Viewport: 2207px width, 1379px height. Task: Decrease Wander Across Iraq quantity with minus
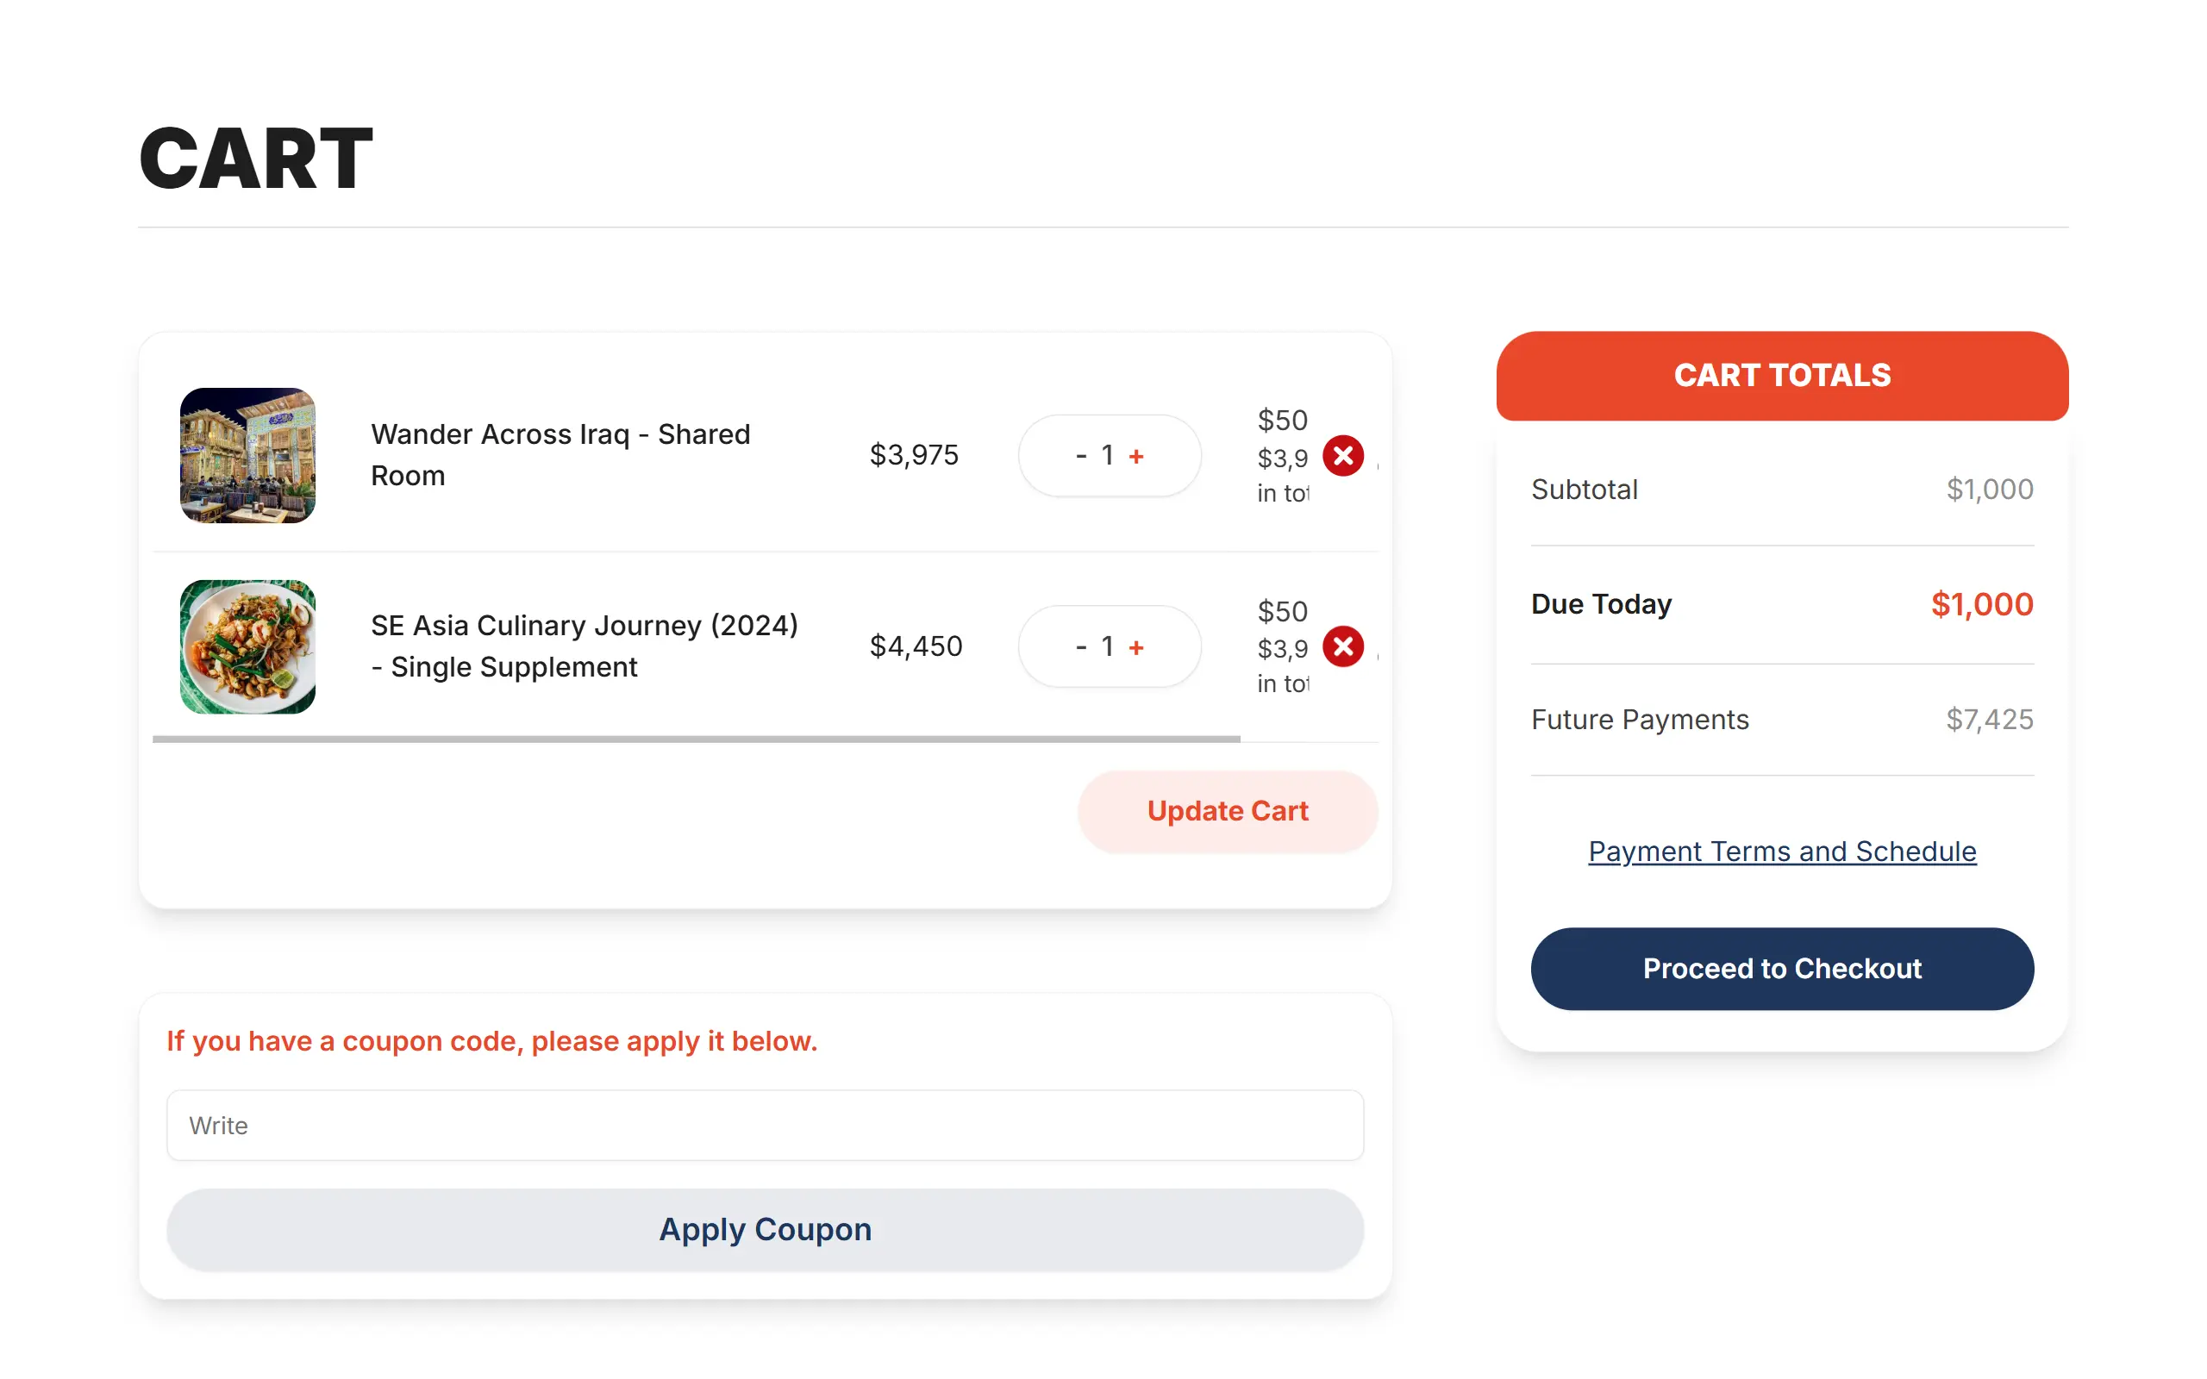tap(1081, 455)
